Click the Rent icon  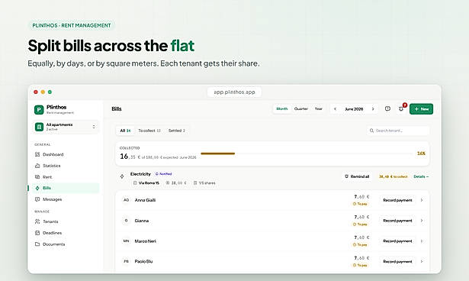pos(37,177)
